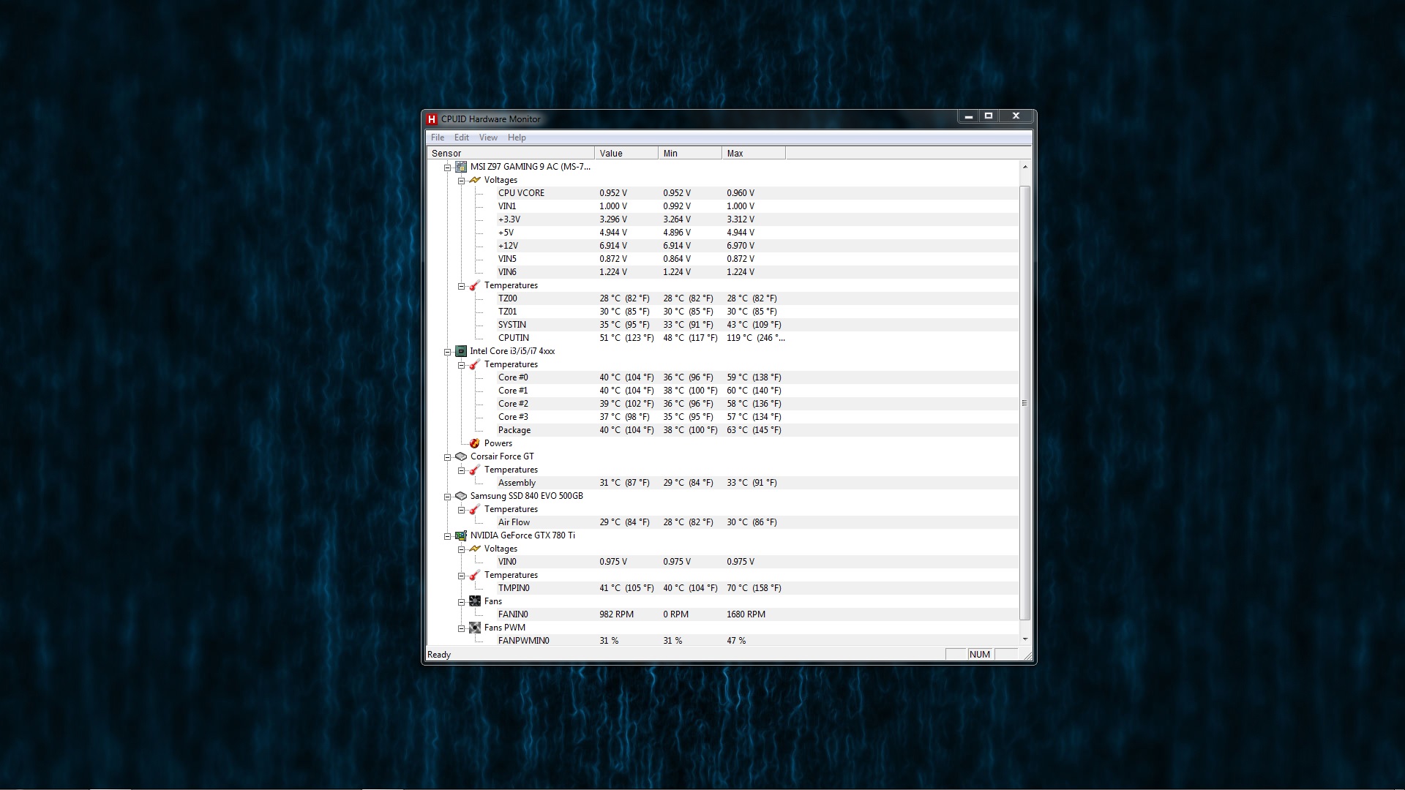
Task: Click the Fans PWM icon
Action: coord(475,628)
